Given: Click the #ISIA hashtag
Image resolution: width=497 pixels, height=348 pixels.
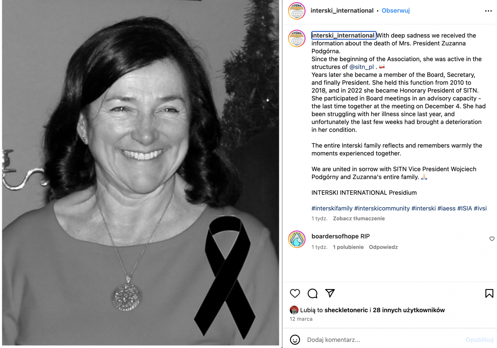Looking at the screenshot, I should [x=464, y=208].
